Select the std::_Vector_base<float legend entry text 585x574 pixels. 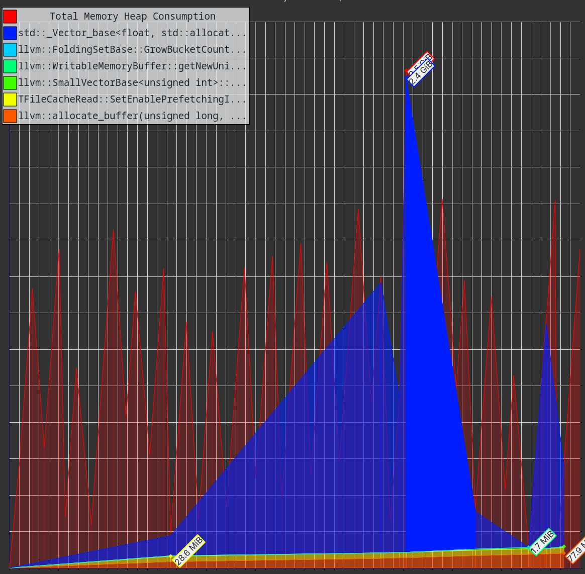coord(132,33)
